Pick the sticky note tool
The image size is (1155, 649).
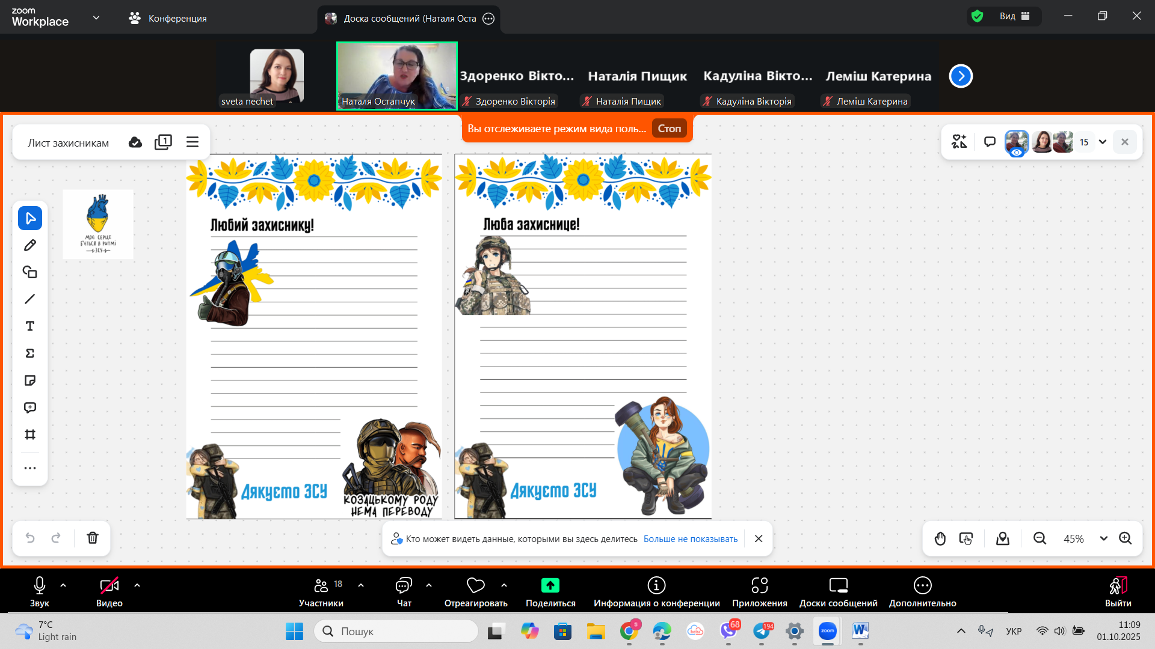tap(30, 380)
